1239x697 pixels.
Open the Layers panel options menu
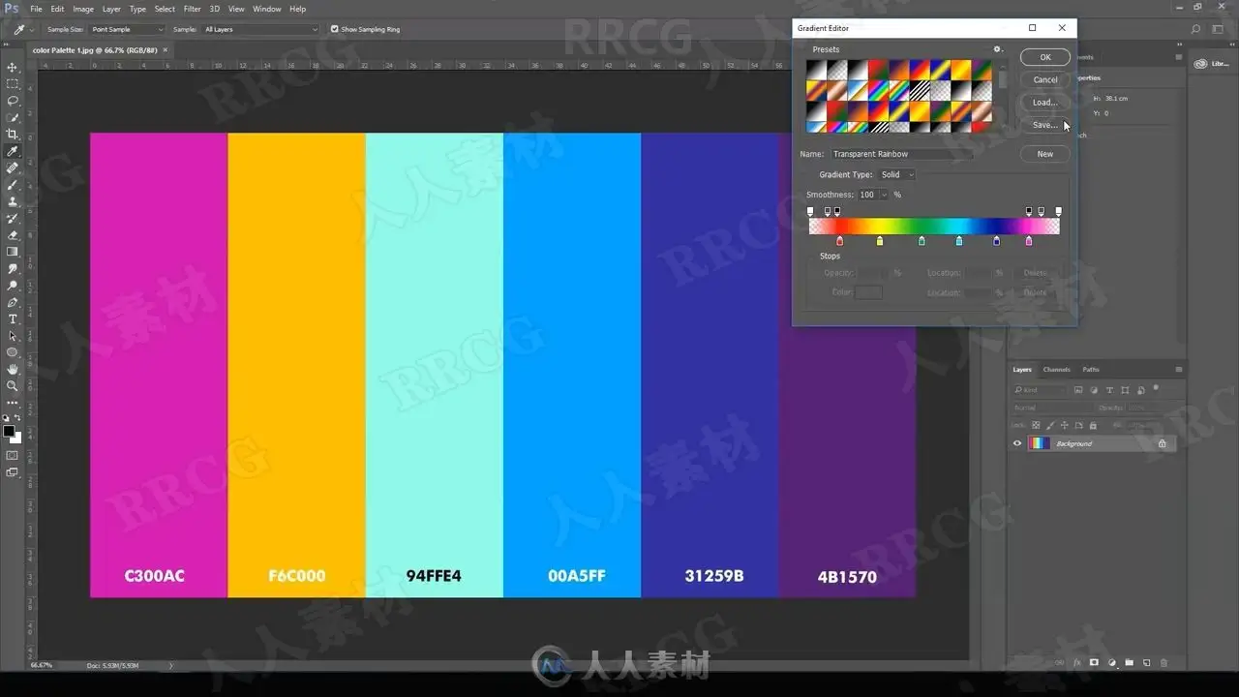[1179, 369]
